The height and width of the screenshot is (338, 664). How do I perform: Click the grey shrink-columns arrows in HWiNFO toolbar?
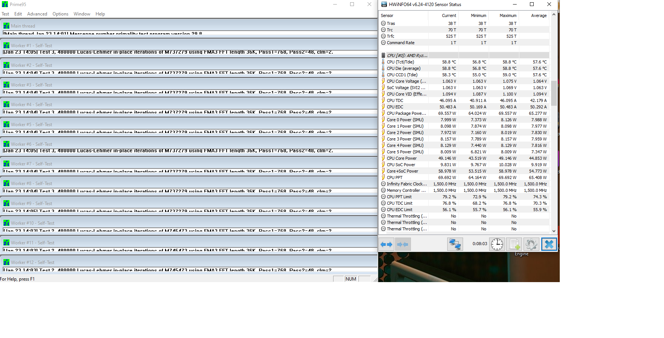point(403,244)
